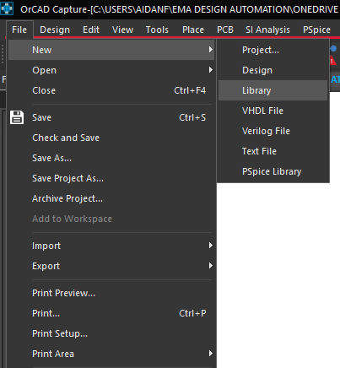Create a new Text File
340x368 pixels.
click(273, 151)
